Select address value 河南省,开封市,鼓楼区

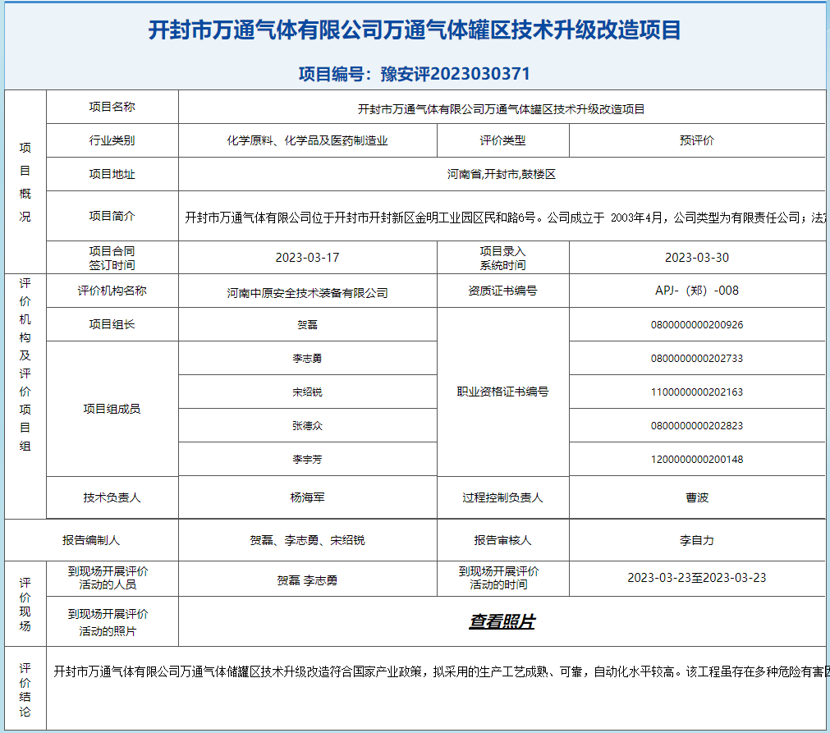coord(502,174)
